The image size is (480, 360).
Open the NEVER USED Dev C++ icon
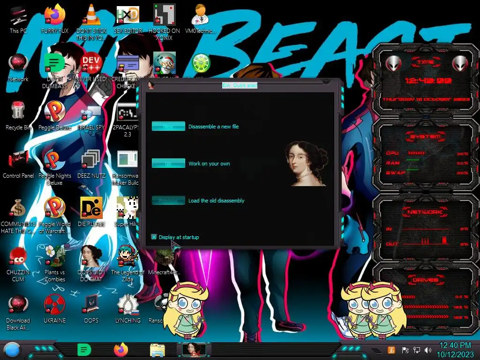tap(91, 64)
